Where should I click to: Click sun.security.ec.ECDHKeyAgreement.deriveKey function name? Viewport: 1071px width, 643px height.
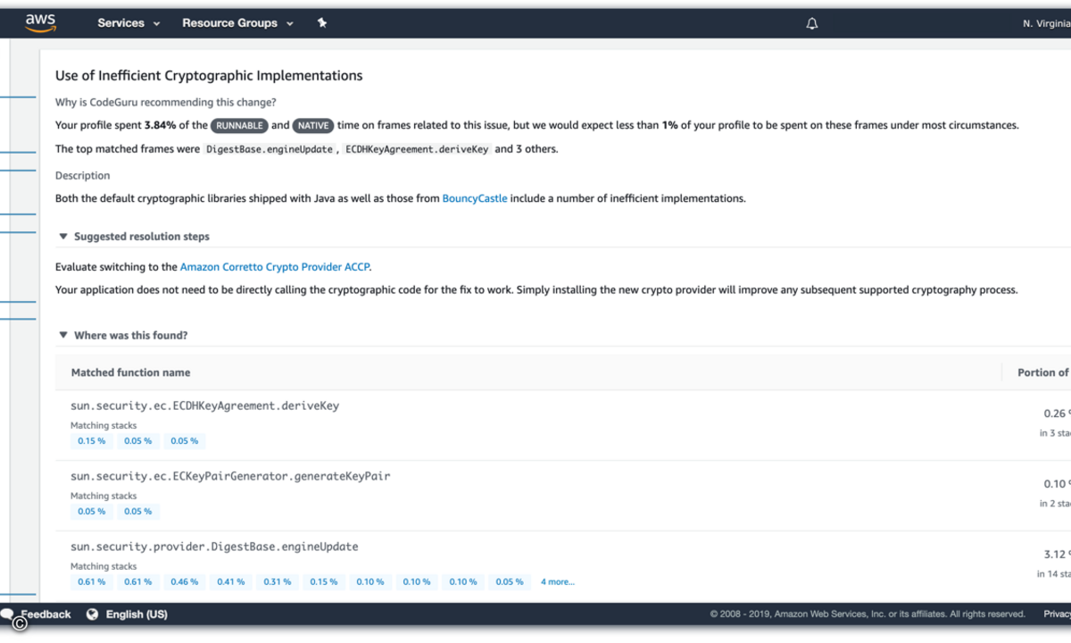pos(205,405)
